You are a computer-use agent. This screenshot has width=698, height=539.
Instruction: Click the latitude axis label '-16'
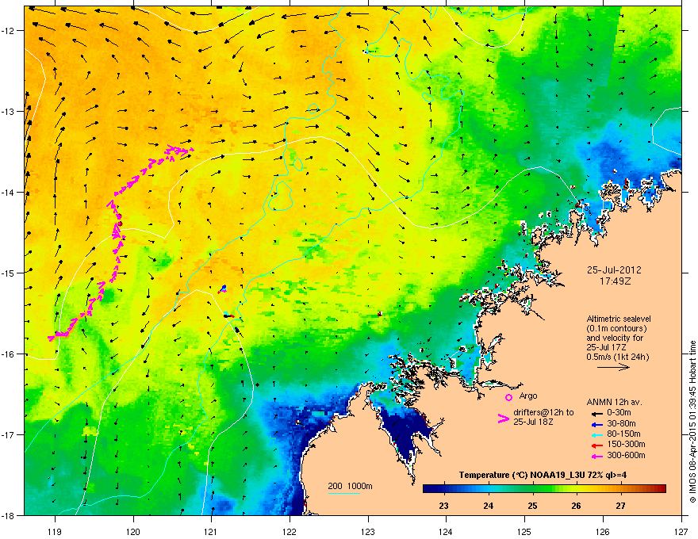click(10, 354)
